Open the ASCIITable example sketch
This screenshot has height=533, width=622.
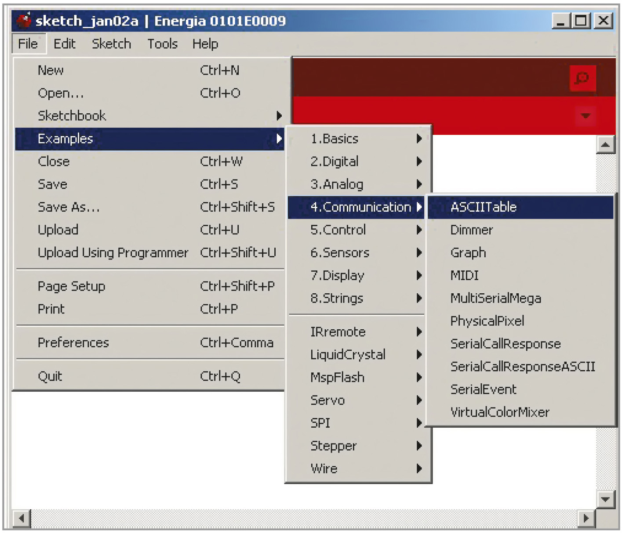521,207
